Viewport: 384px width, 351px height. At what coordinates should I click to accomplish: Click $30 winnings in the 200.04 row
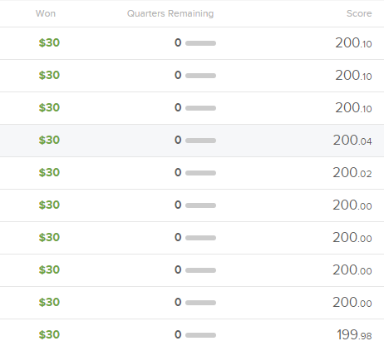[49, 140]
